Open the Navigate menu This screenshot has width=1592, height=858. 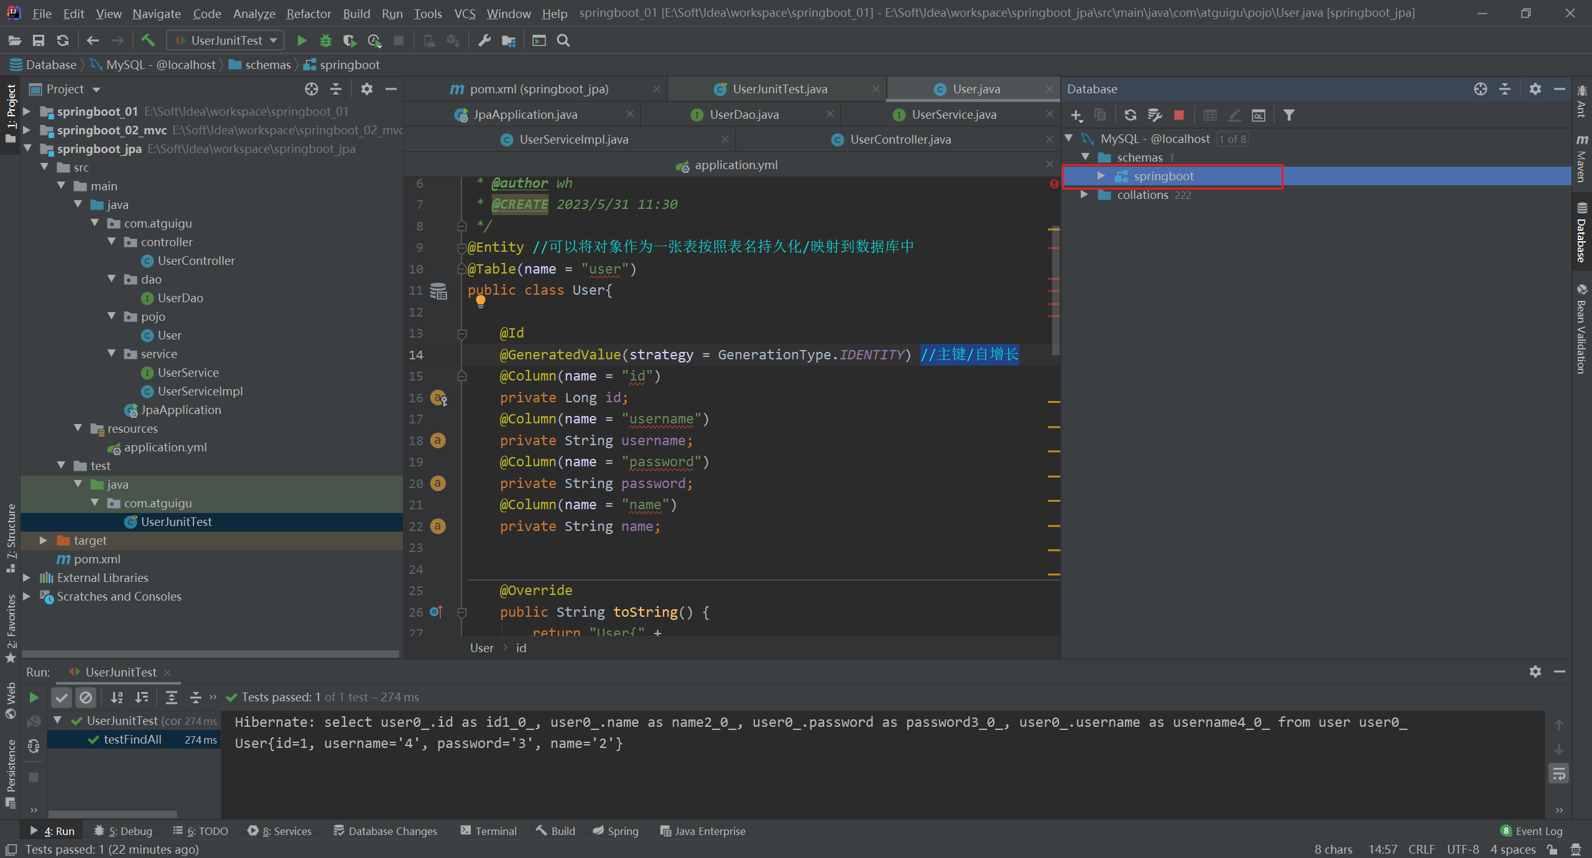point(157,14)
